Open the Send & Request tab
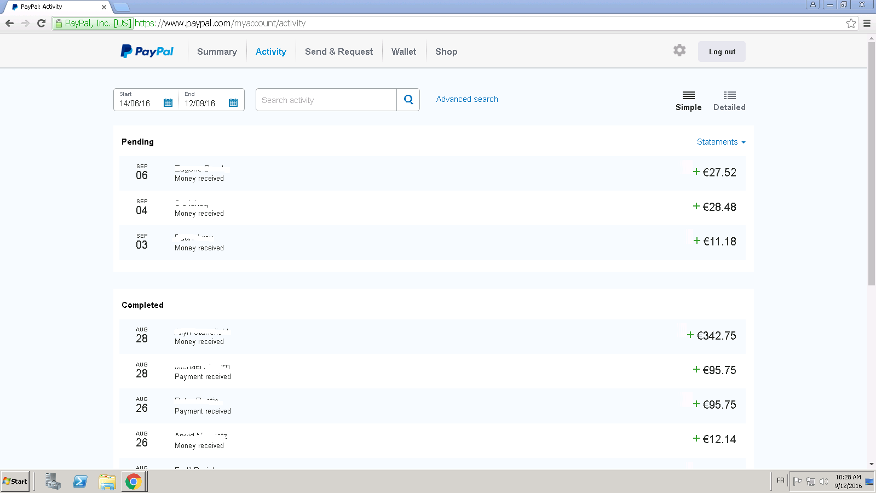 (x=339, y=51)
